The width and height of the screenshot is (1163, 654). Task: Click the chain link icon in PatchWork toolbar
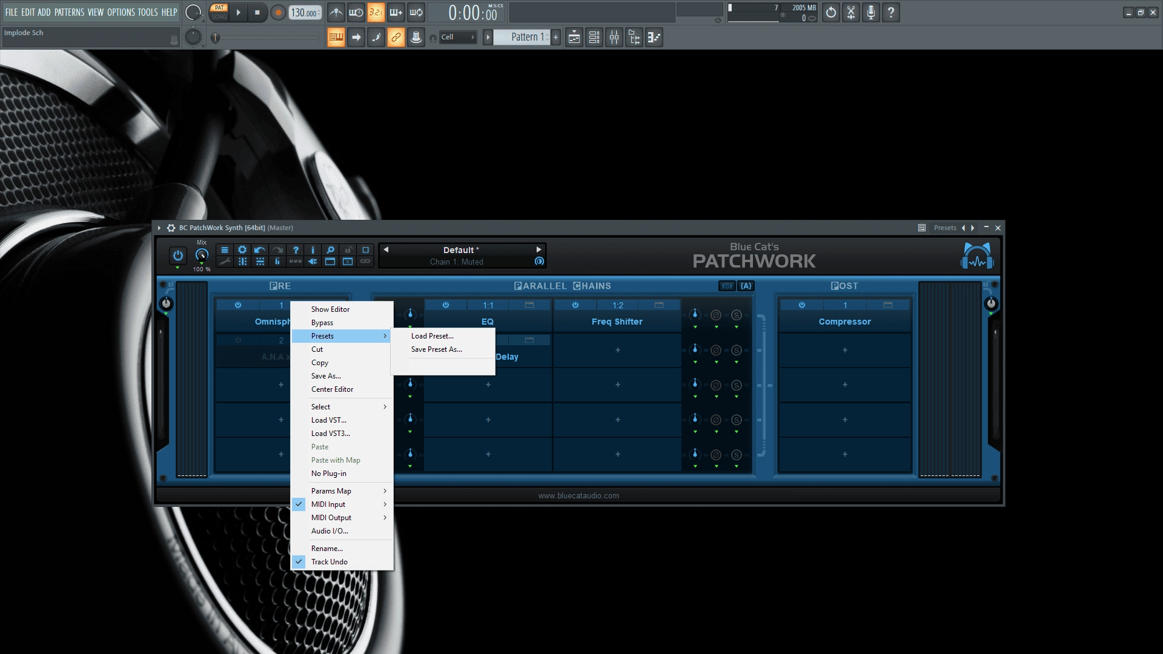pos(365,262)
